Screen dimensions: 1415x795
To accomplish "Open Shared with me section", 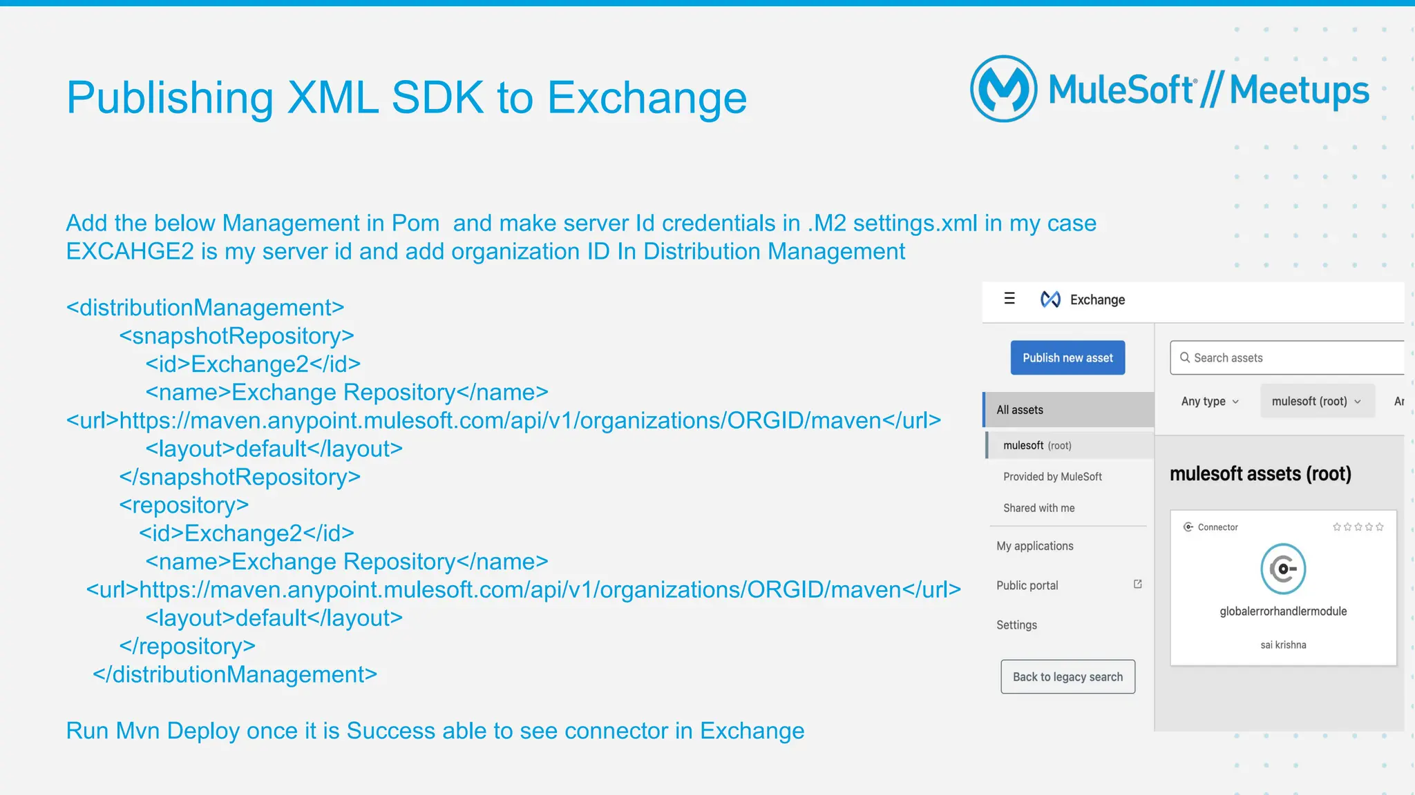I will [x=1039, y=508].
